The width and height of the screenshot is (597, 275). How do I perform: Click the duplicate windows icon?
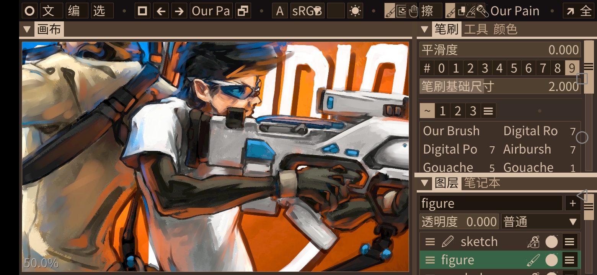coord(243,11)
